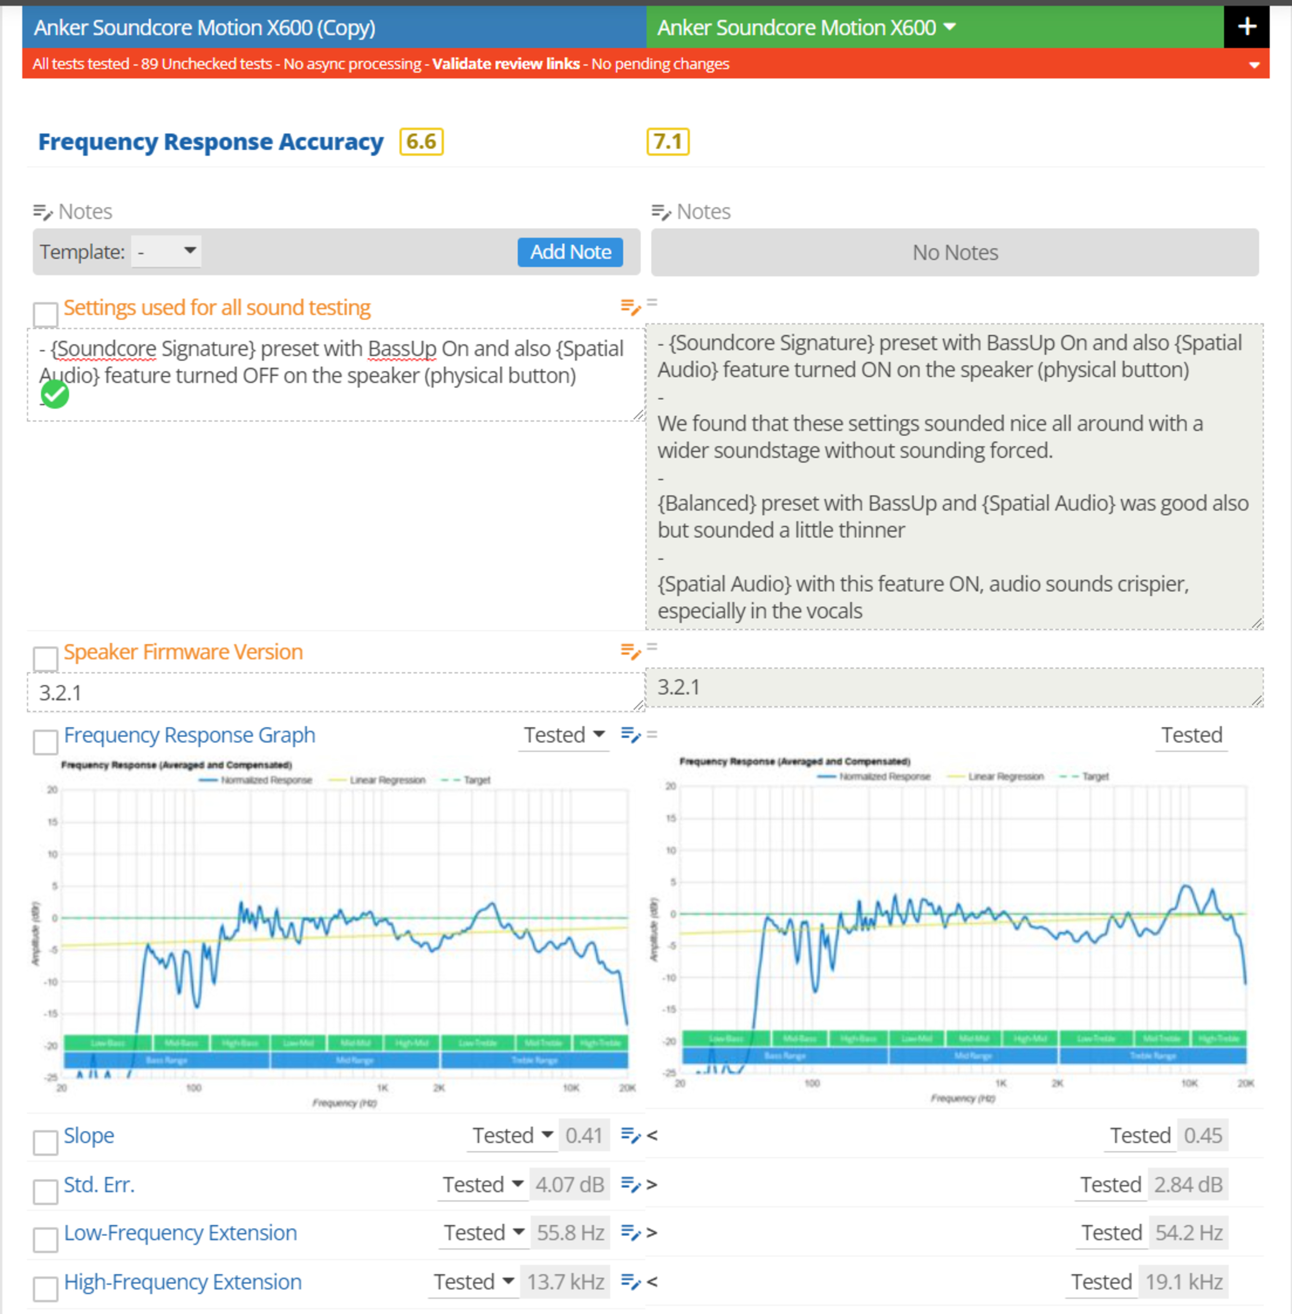1292x1314 pixels.
Task: Click the green checkmark icon in settings text
Action: coord(55,394)
